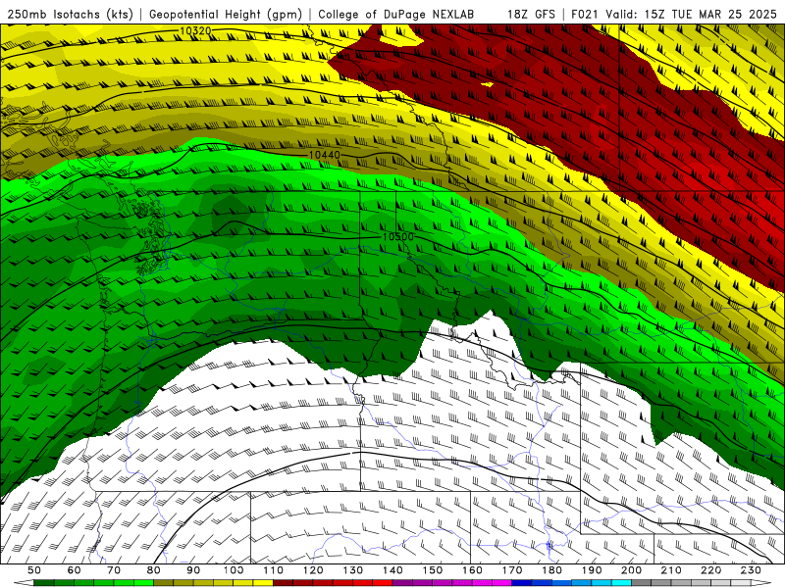Click the dark blue swatch just right of 170

pyautogui.click(x=522, y=583)
